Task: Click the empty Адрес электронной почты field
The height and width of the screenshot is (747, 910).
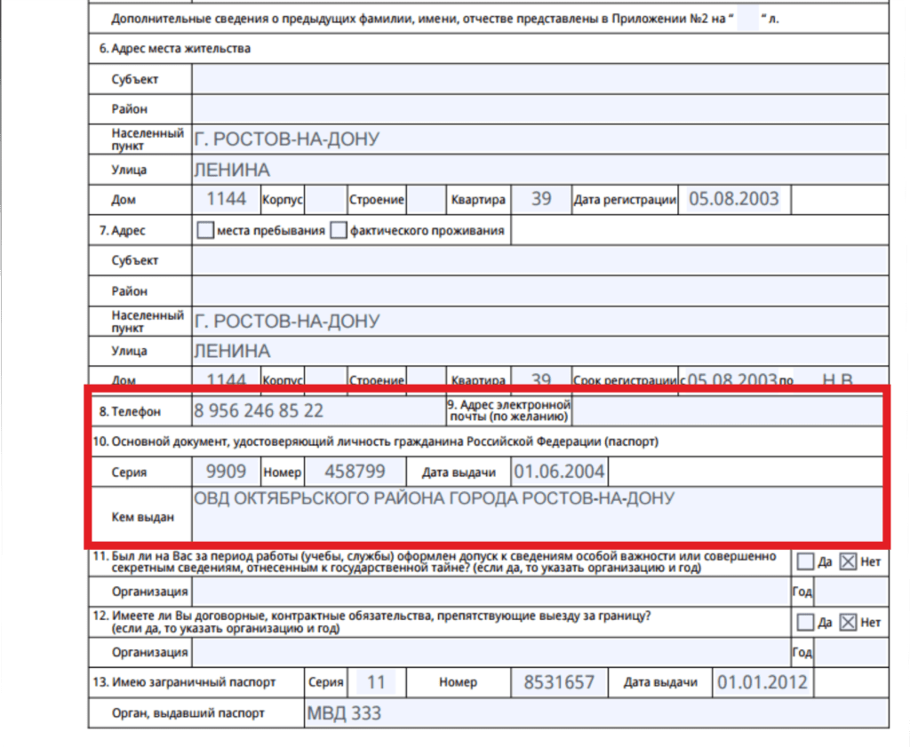Action: point(728,411)
